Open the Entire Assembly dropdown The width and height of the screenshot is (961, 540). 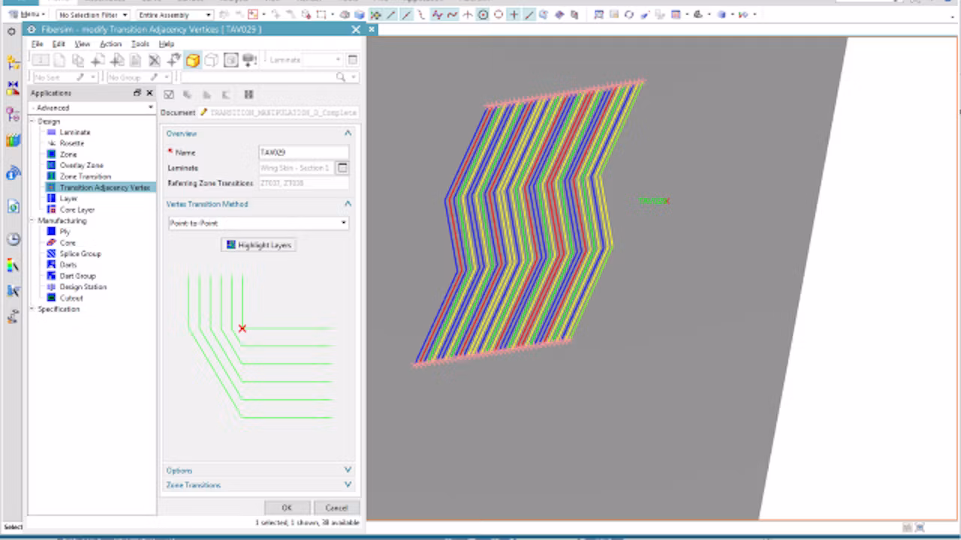click(174, 14)
